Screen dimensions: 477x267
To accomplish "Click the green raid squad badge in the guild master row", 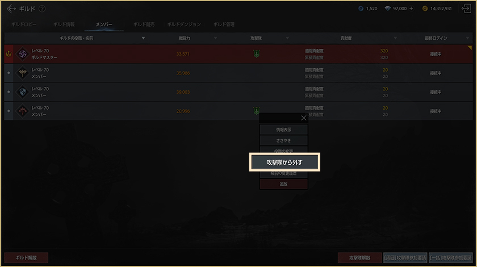I will coord(257,54).
